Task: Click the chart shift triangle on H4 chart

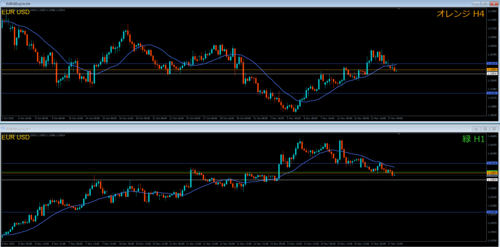Action: point(399,9)
